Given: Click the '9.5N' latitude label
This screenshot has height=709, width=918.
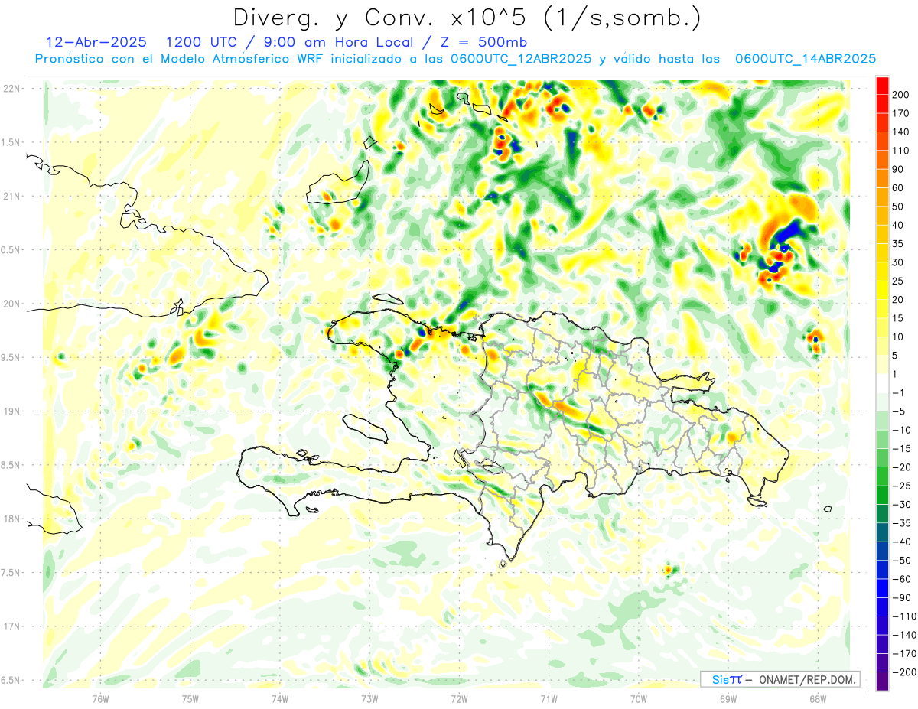Looking at the screenshot, I should coord(11,357).
